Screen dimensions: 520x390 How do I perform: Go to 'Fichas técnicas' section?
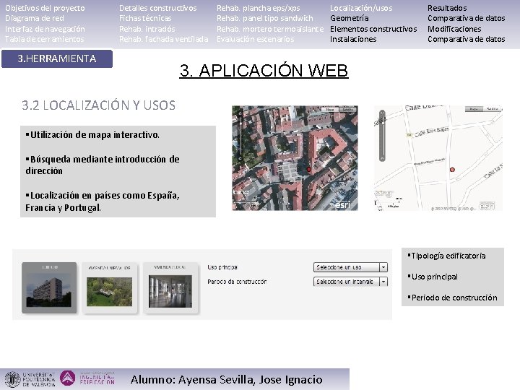click(x=145, y=18)
